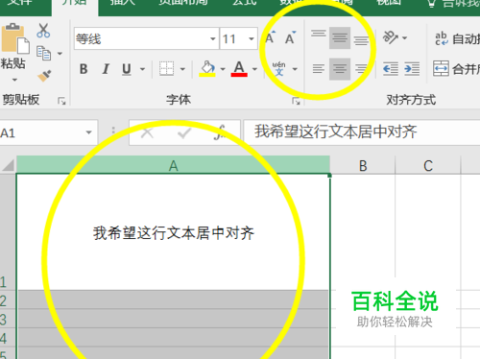Open the font name dropdown arrow
This screenshot has width=480, height=359.
[213, 39]
